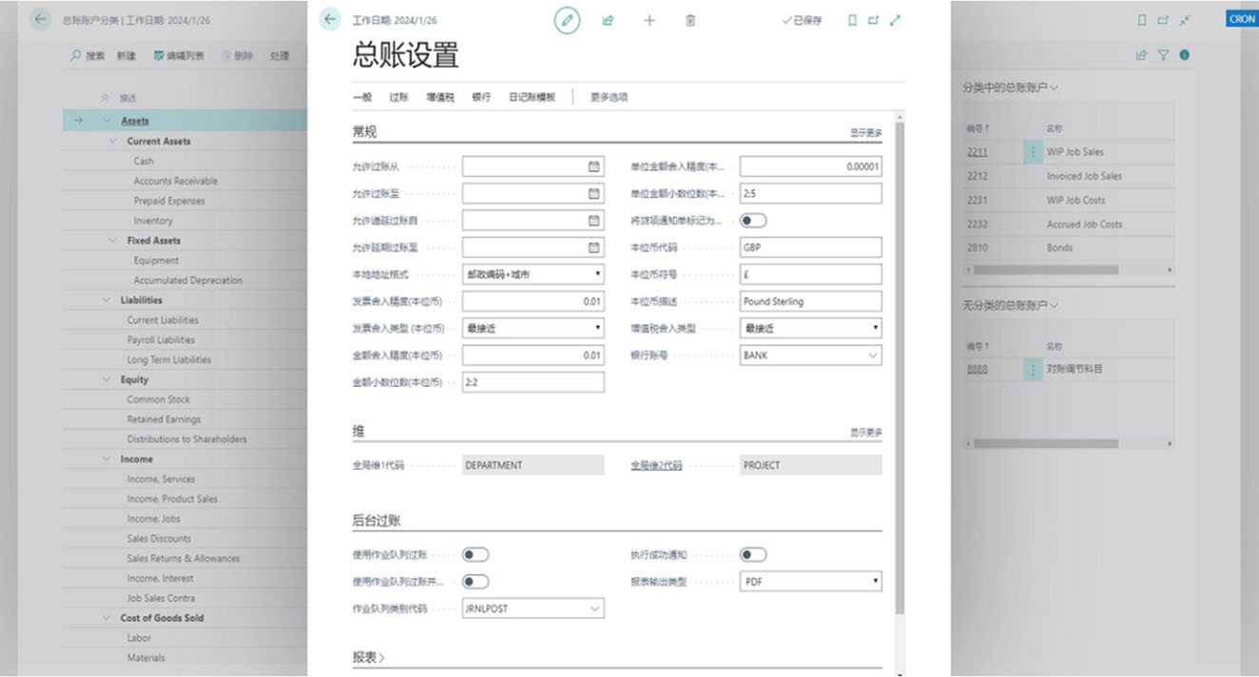Click the plus icon to create new record
The image size is (1259, 677).
[x=649, y=20]
